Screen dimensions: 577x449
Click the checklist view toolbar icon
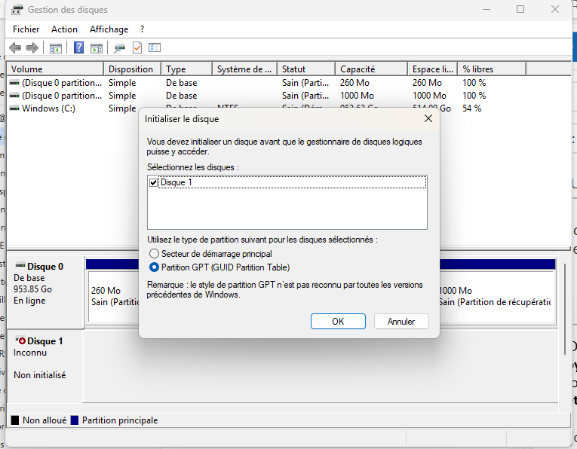[155, 48]
